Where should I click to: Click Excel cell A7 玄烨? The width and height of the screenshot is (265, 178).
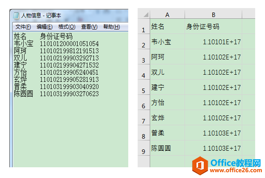167,118
